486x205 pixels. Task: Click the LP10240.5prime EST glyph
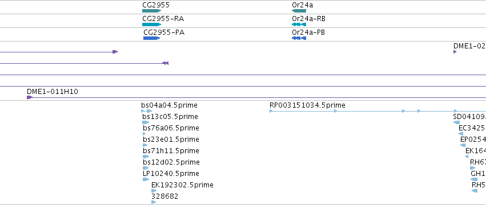pyautogui.click(x=146, y=179)
